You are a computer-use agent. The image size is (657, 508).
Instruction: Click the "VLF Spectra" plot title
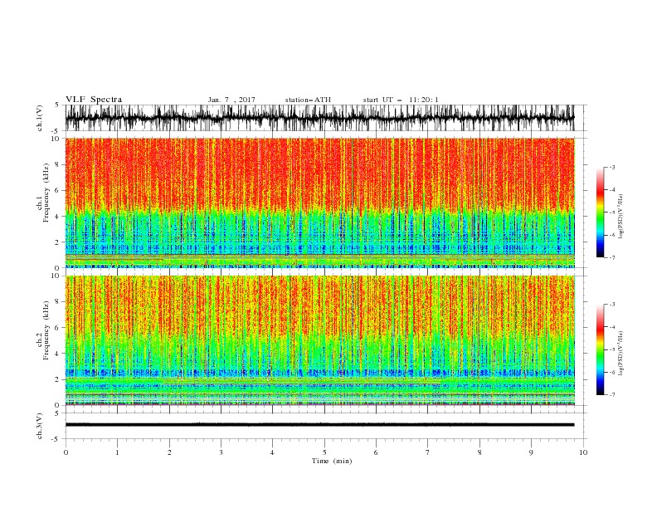[x=94, y=100]
